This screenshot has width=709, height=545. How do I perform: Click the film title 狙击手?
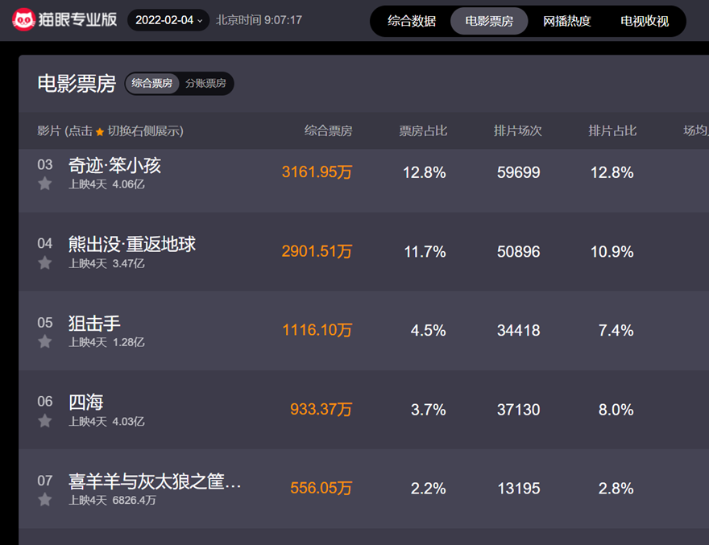coord(95,324)
